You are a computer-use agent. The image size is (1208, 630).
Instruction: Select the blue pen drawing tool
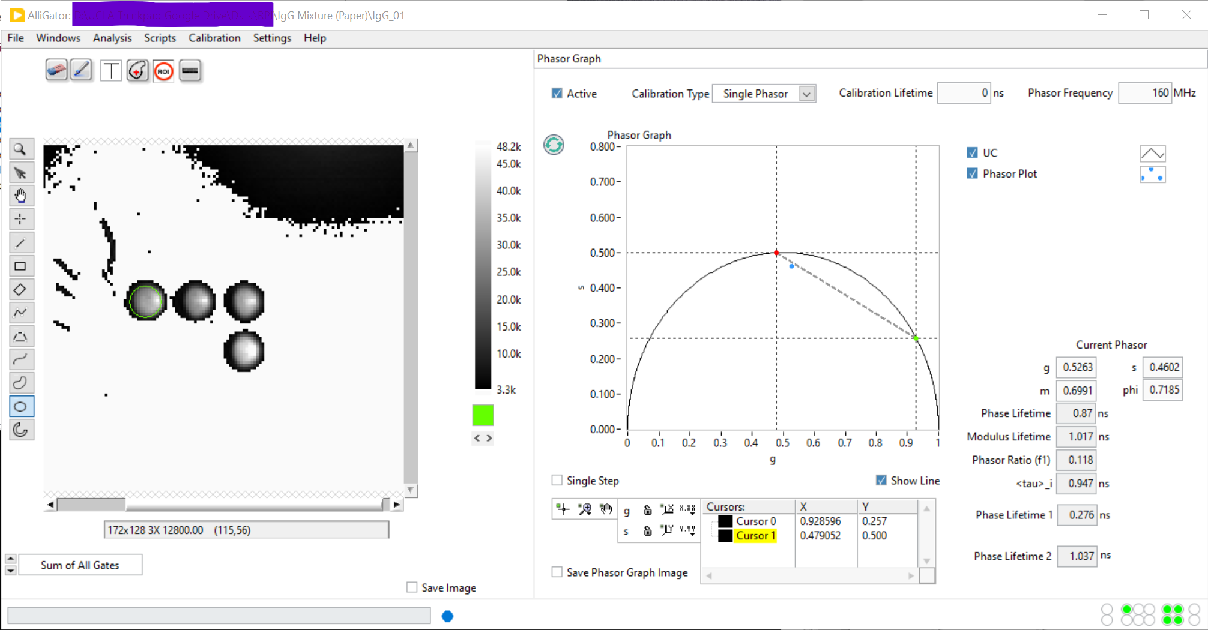[x=81, y=71]
